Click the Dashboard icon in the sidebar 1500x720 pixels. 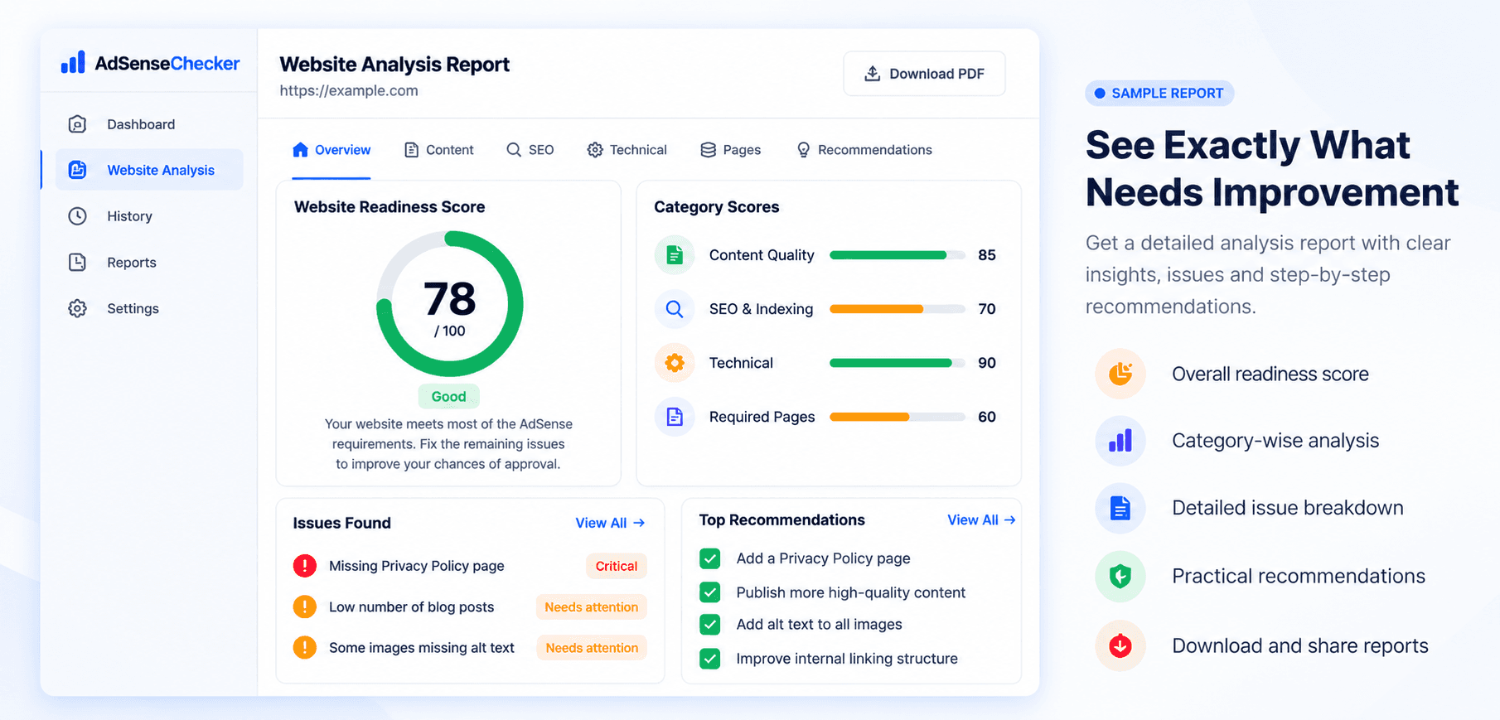[77, 124]
